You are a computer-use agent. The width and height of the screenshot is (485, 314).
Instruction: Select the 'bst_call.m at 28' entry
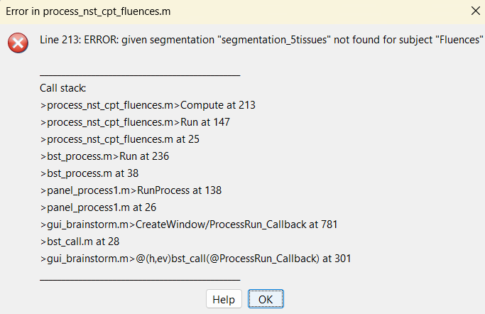80,242
